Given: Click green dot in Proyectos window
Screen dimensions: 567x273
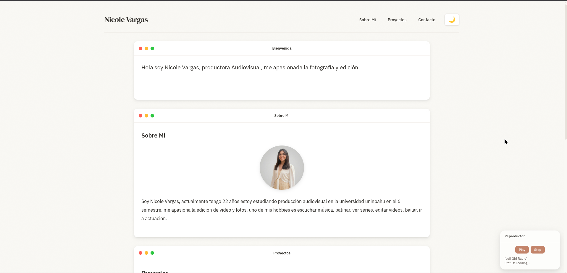Looking at the screenshot, I should [x=152, y=253].
